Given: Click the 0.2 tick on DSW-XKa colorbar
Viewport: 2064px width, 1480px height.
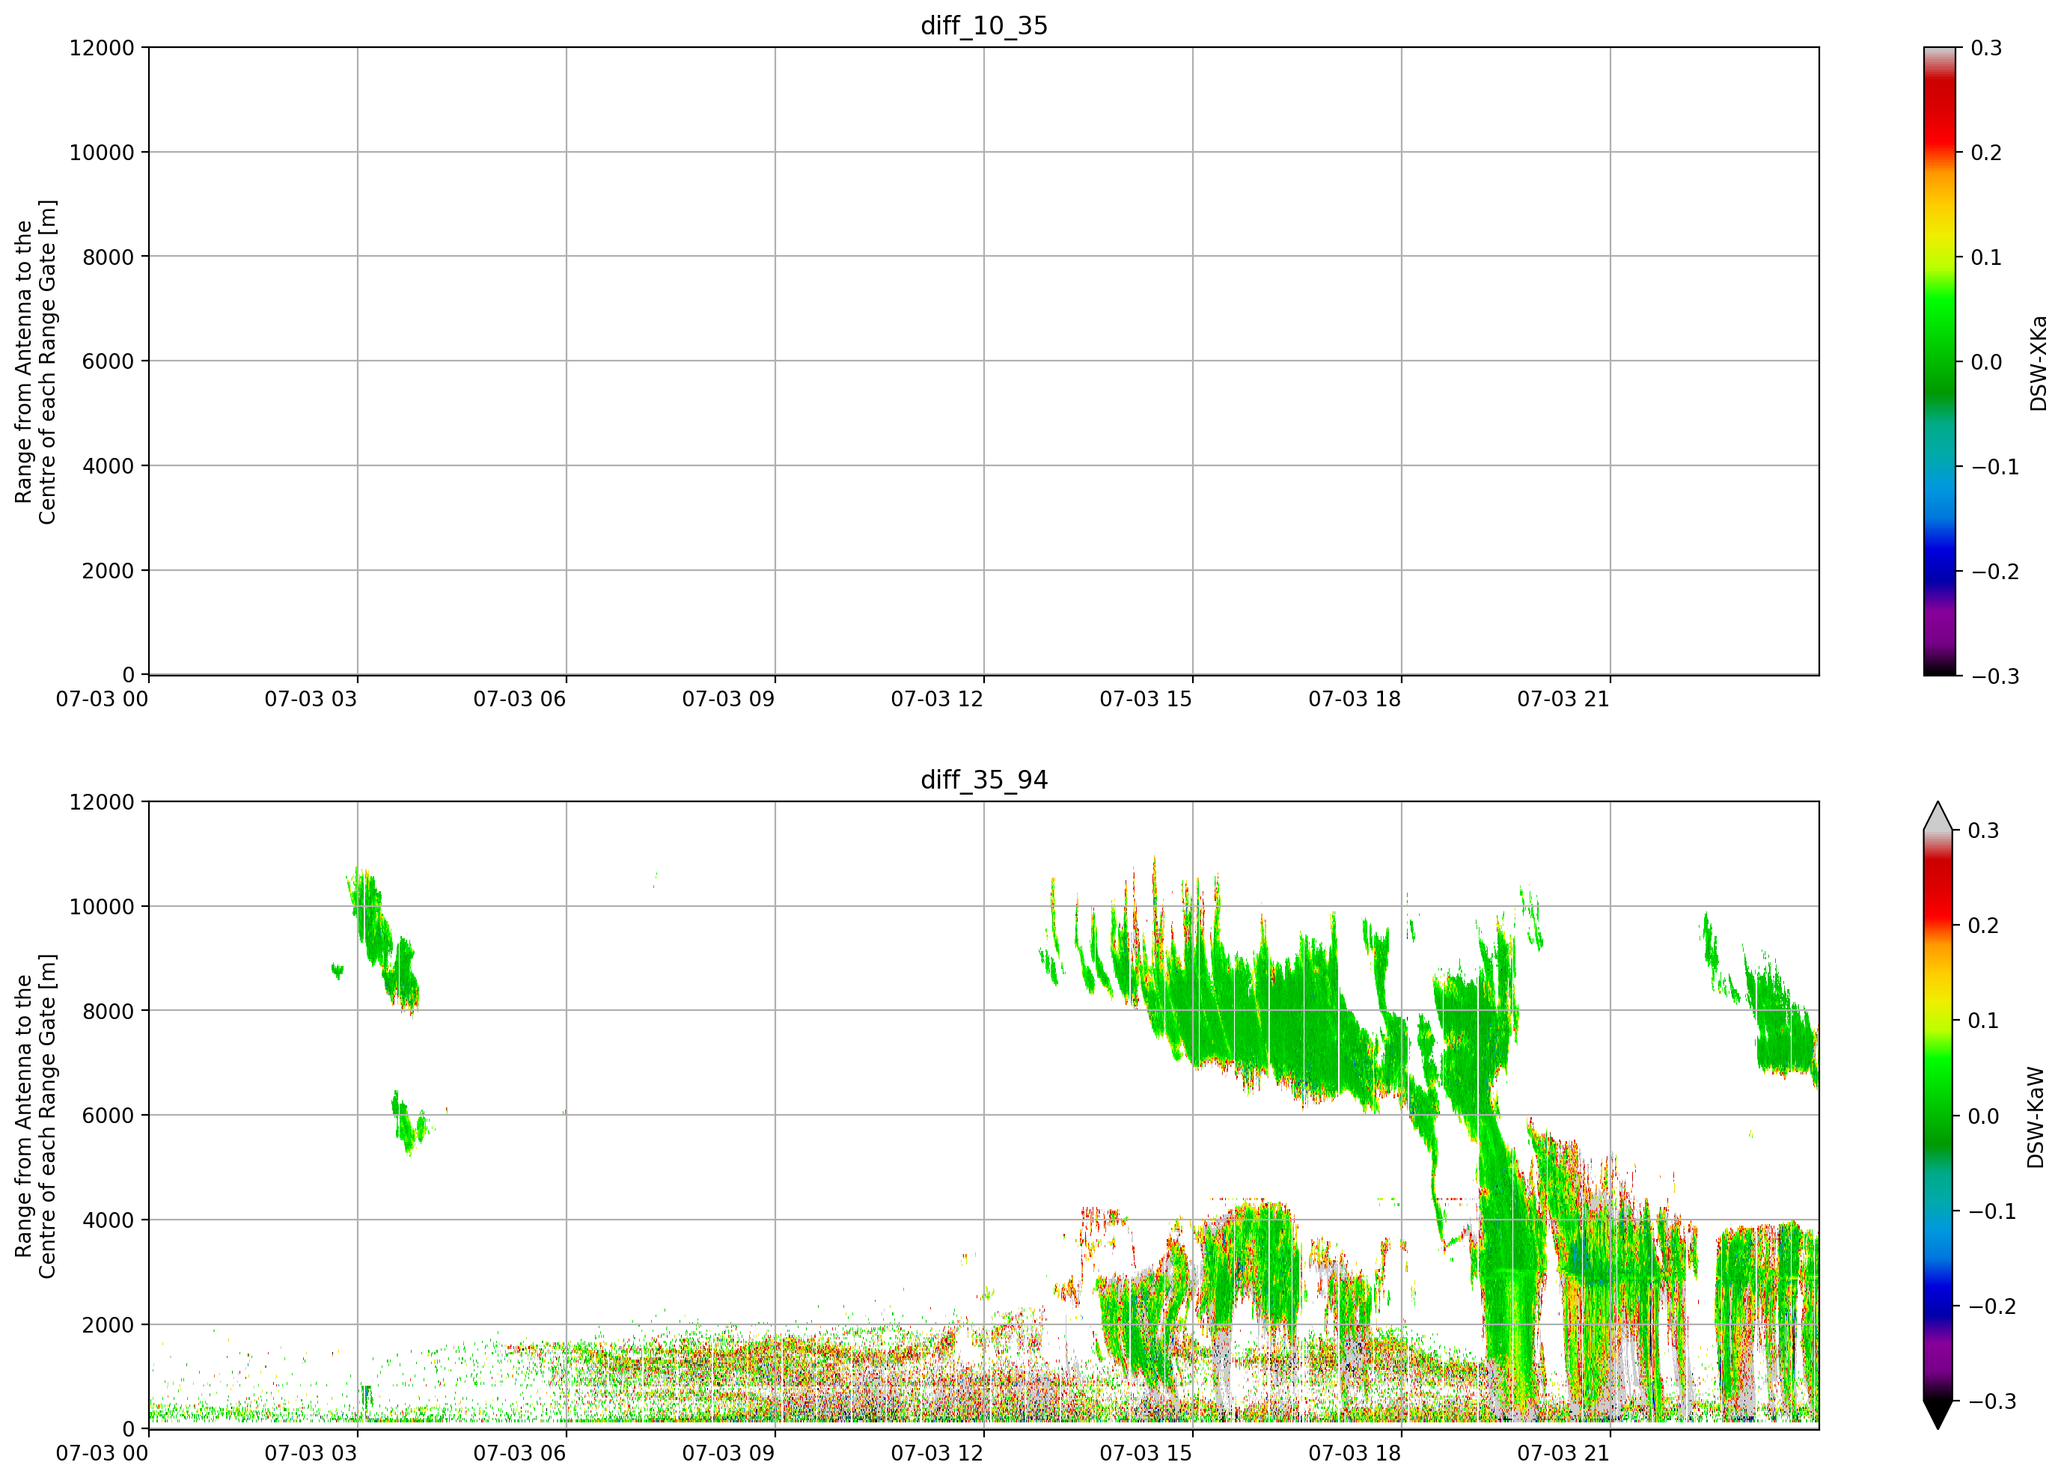Looking at the screenshot, I should coord(1987,152).
